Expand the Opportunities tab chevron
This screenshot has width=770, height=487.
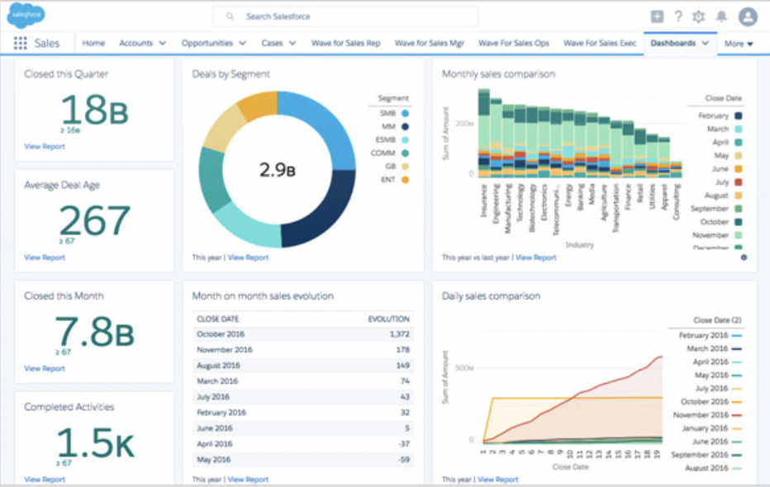(x=243, y=43)
